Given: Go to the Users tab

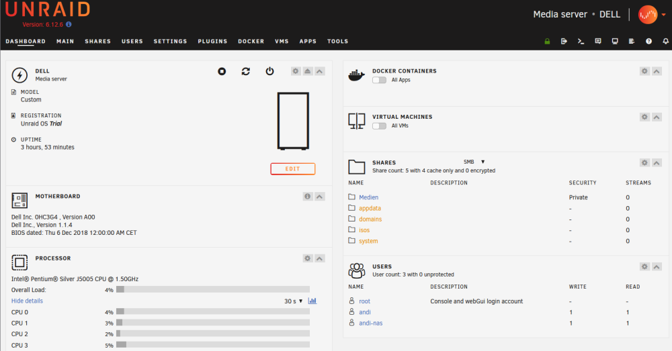Looking at the screenshot, I should click(x=132, y=41).
